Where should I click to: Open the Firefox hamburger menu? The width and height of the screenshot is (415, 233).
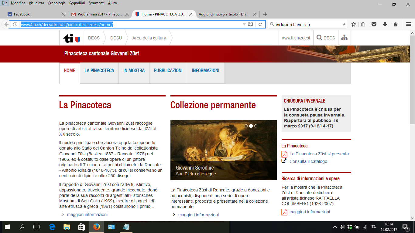pos(409,25)
